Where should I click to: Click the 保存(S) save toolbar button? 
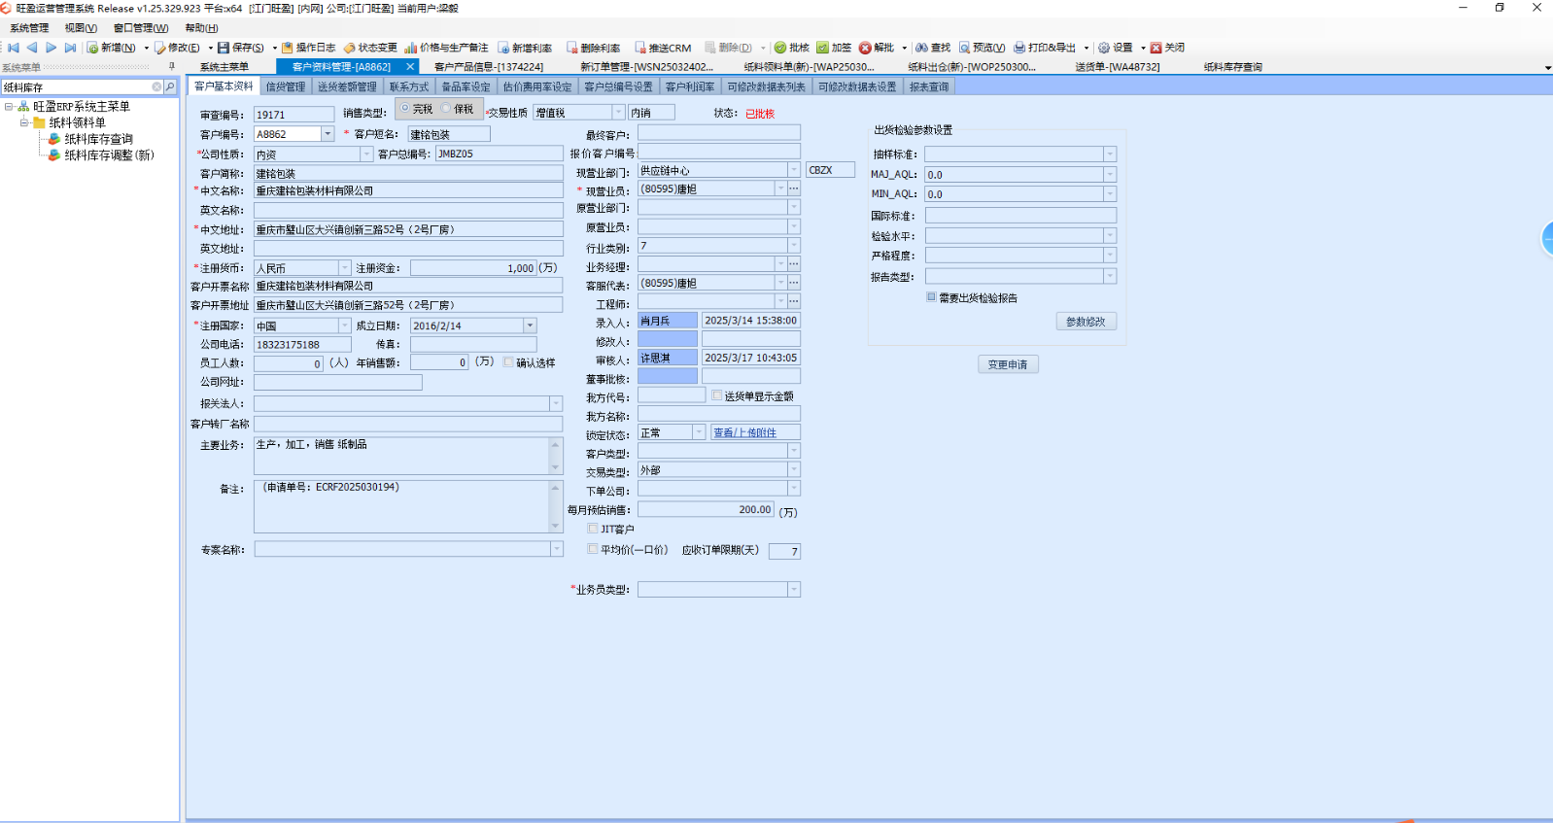click(x=241, y=48)
